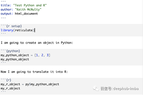Click the author name "Keith McNulty"

click(28, 10)
